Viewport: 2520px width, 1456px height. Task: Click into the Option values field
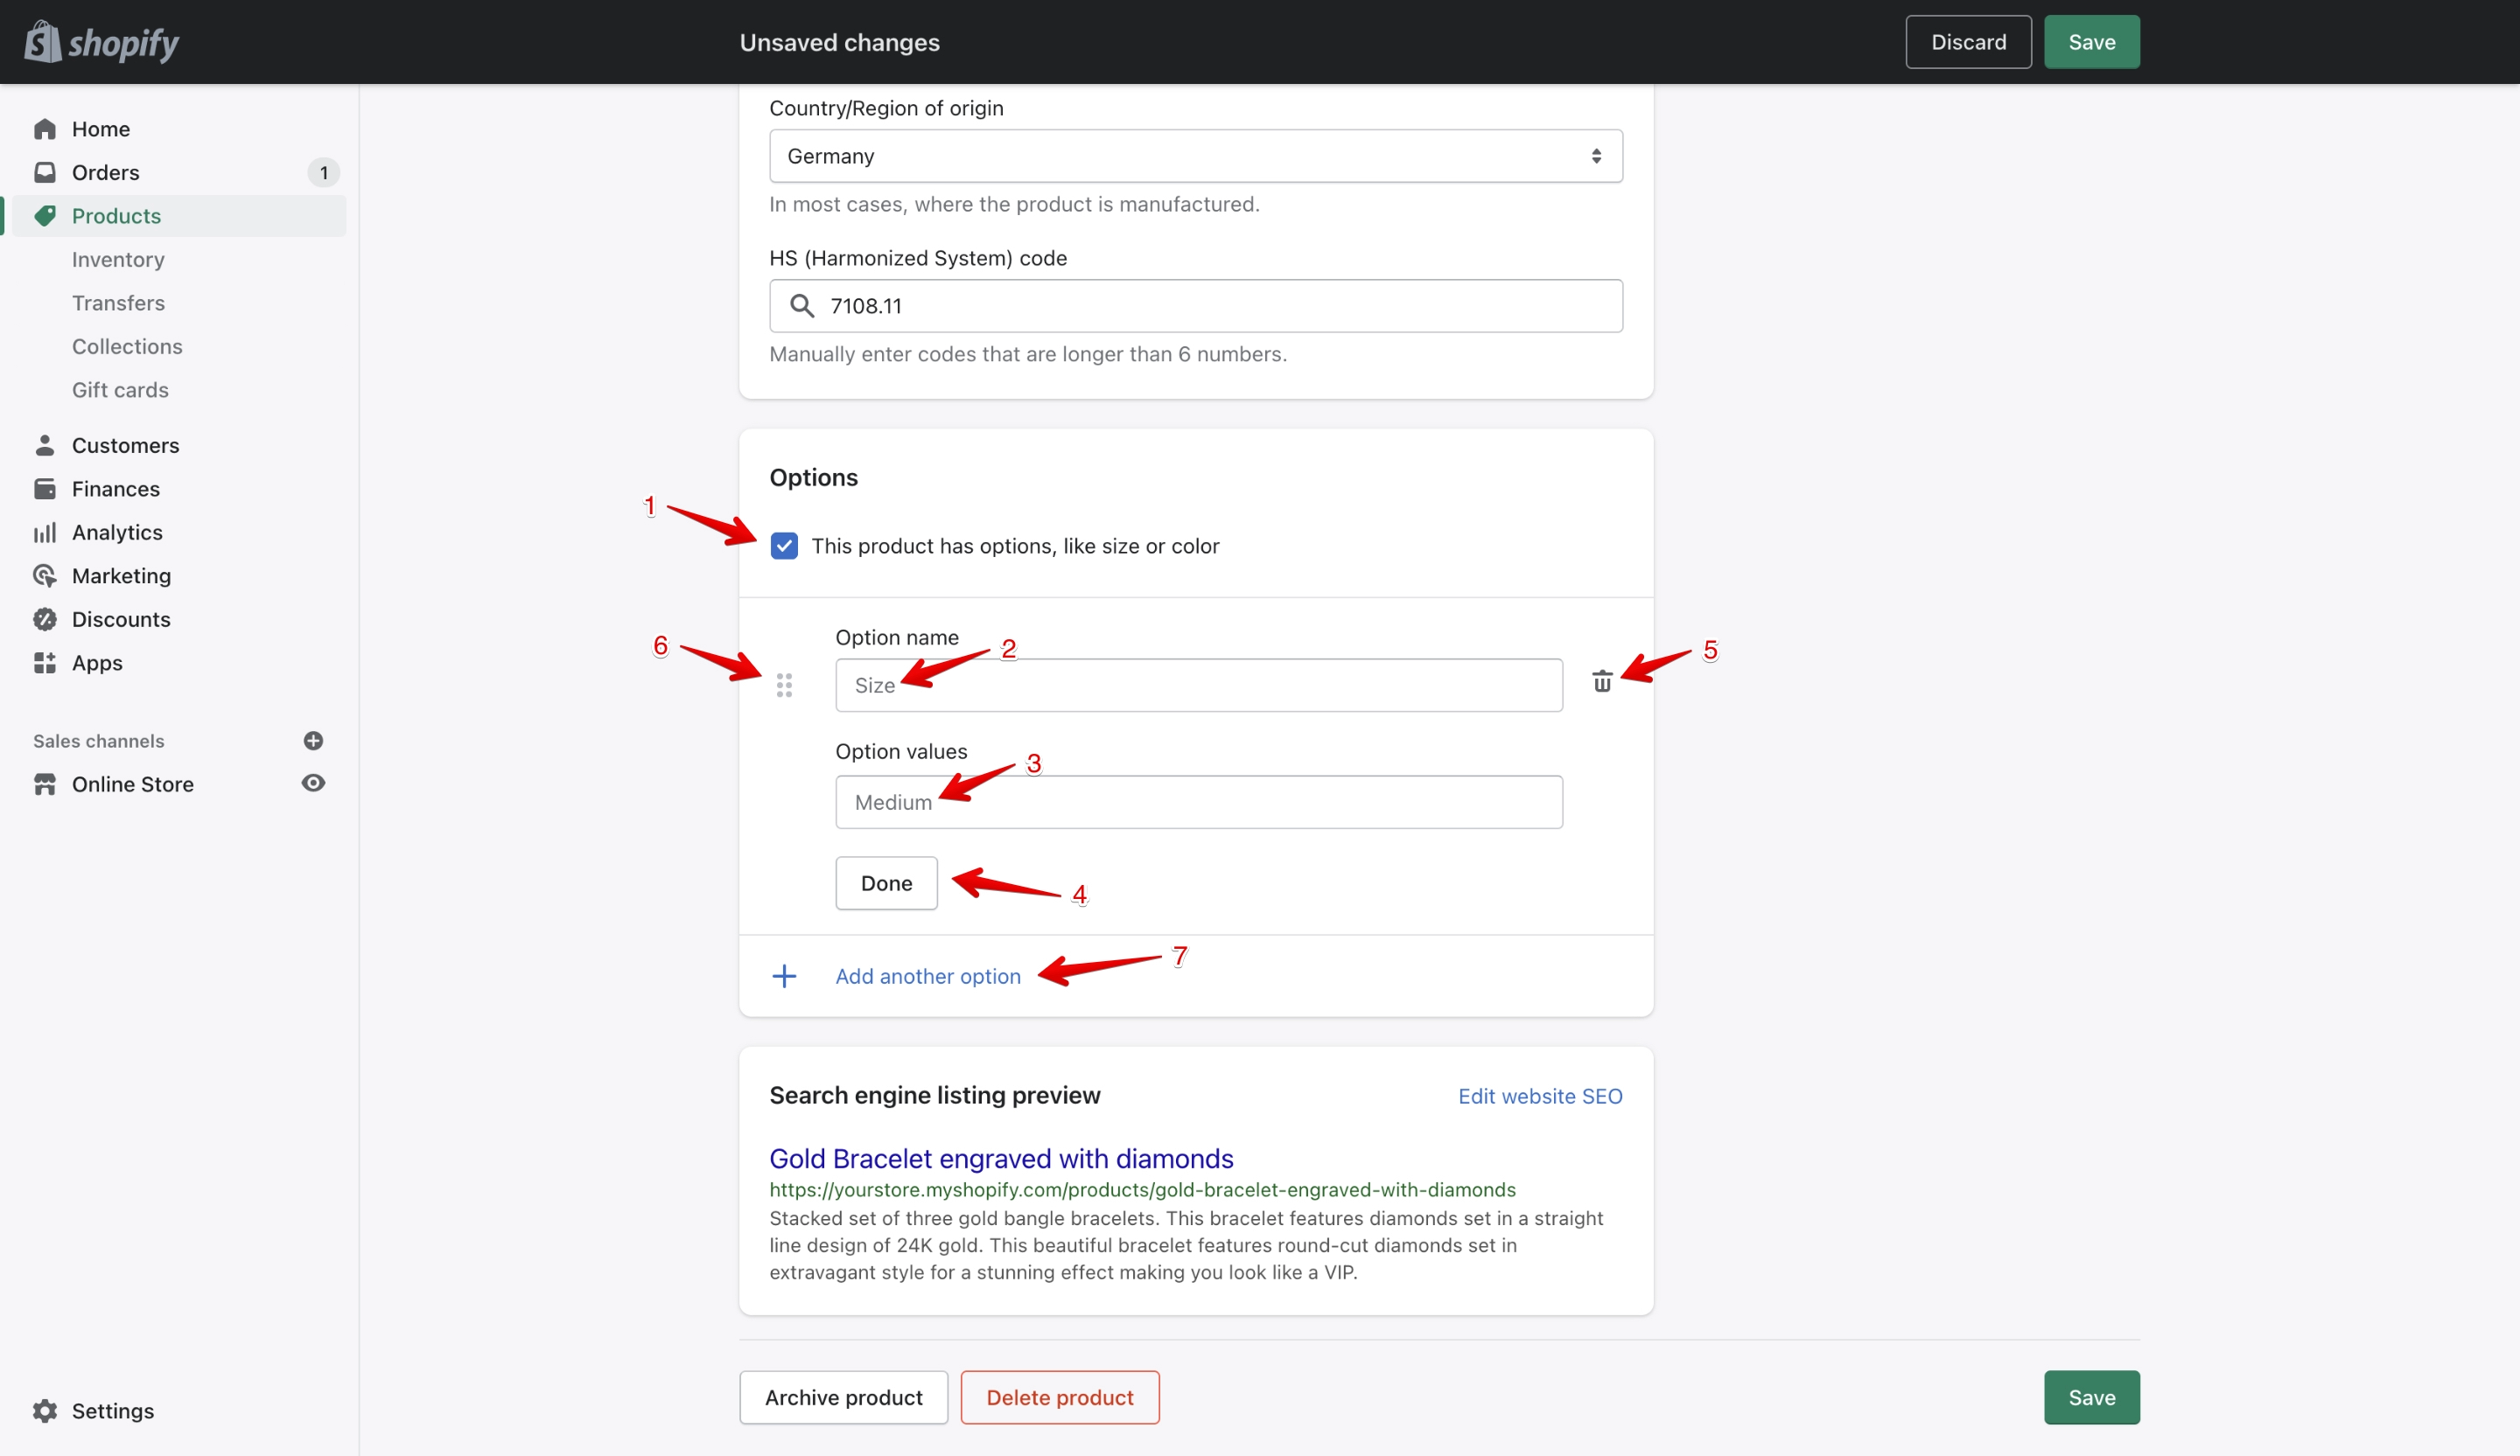coord(1199,801)
